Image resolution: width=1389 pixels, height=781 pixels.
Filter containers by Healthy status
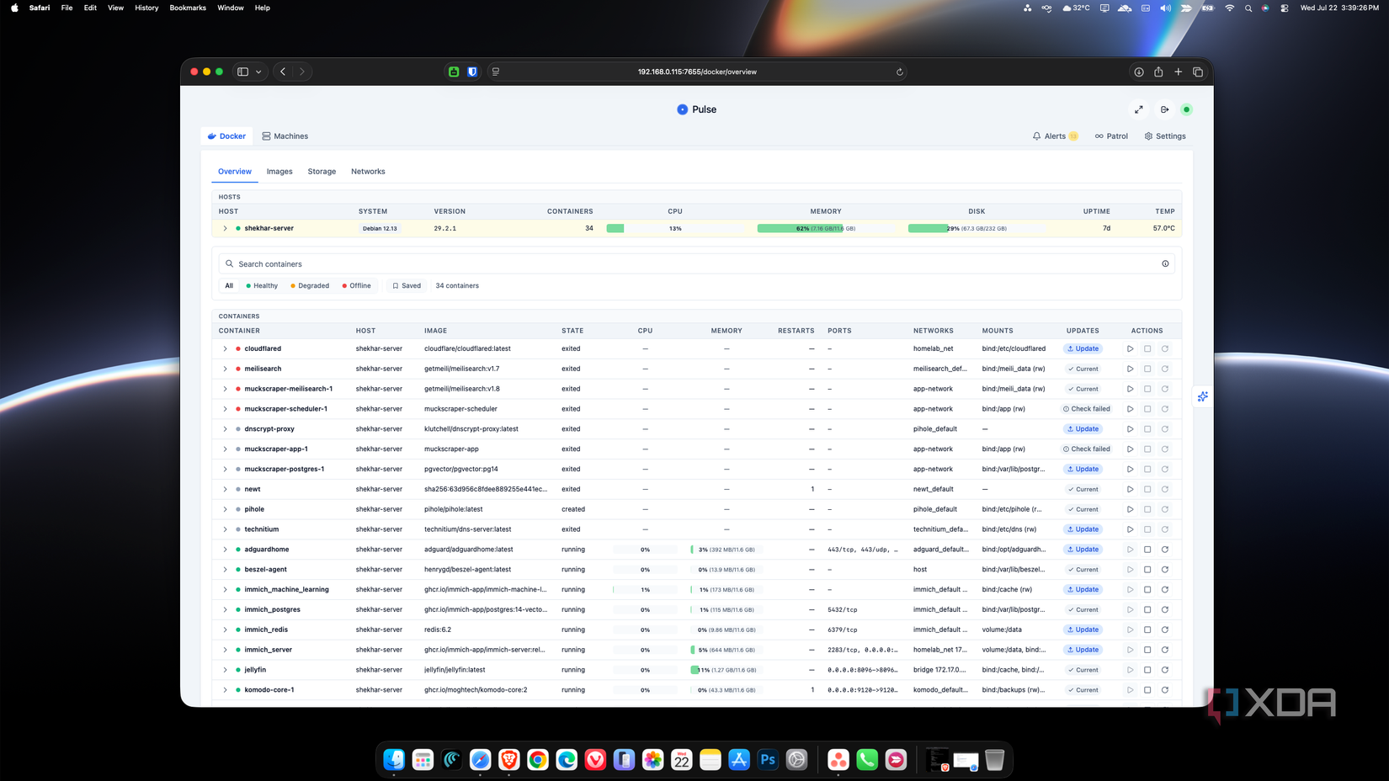pyautogui.click(x=262, y=286)
